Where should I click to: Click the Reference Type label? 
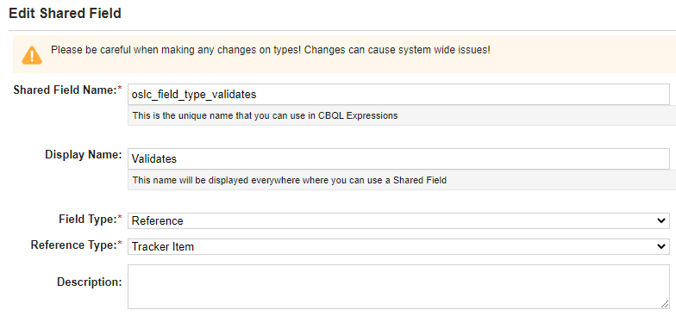[72, 245]
